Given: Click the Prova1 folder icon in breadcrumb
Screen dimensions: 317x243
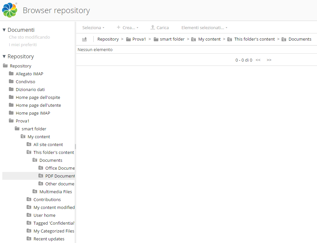Looking at the screenshot, I should 128,39.
